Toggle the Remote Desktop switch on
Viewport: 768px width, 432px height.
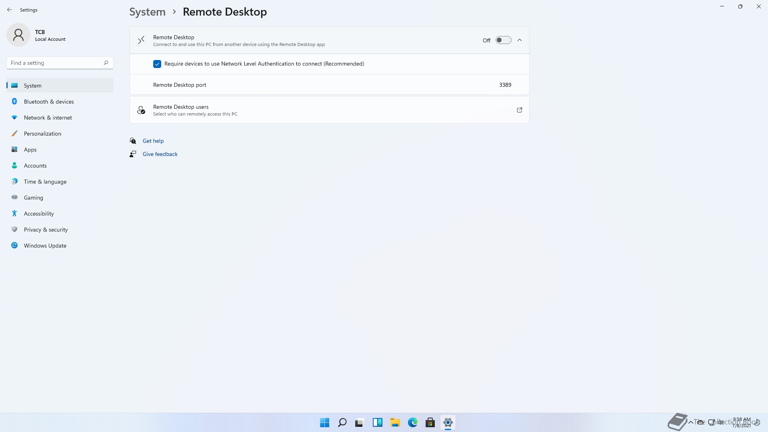point(503,40)
